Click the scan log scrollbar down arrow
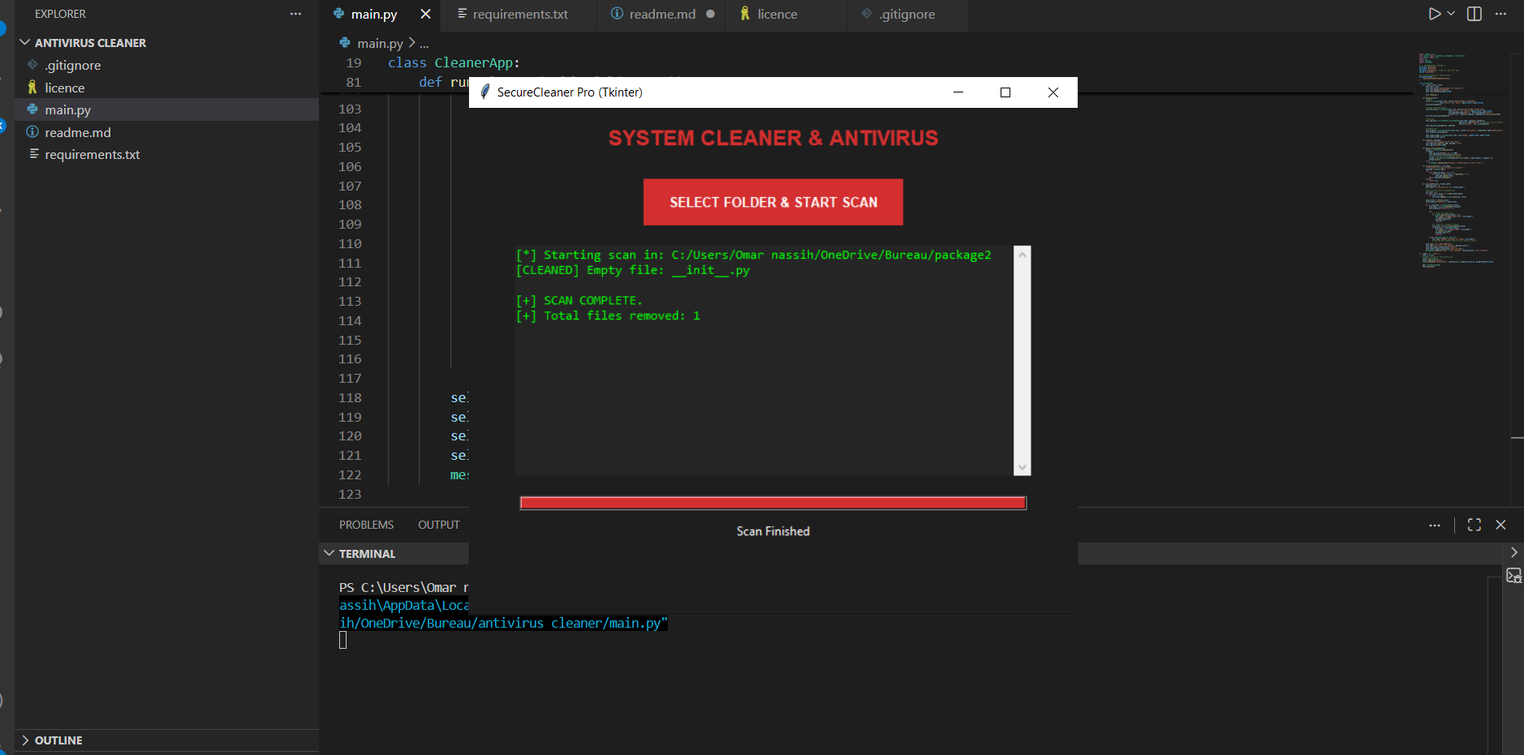This screenshot has width=1524, height=755. (1022, 467)
